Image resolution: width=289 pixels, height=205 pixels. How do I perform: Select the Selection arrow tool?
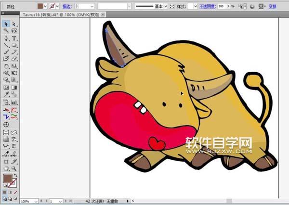[x=6, y=24]
